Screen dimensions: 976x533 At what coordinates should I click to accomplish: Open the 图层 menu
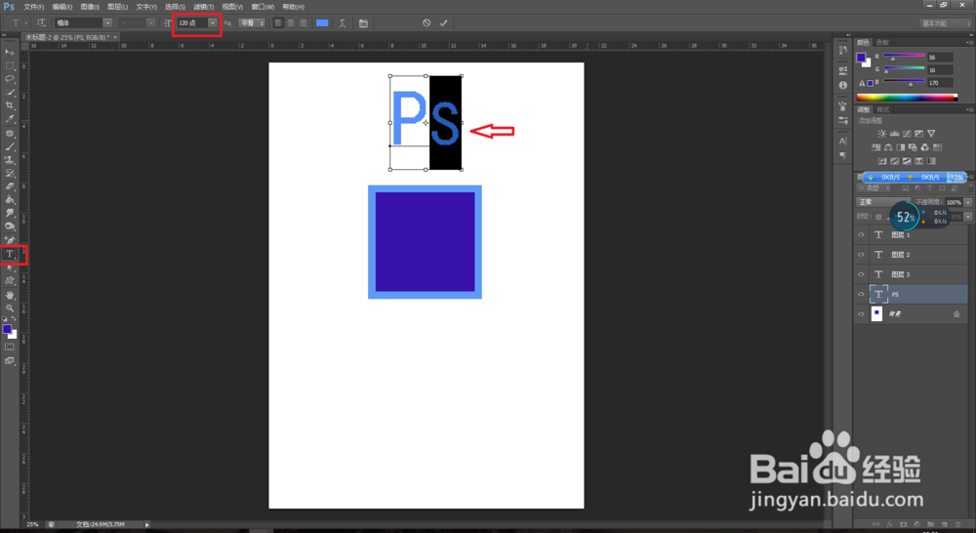[x=118, y=7]
